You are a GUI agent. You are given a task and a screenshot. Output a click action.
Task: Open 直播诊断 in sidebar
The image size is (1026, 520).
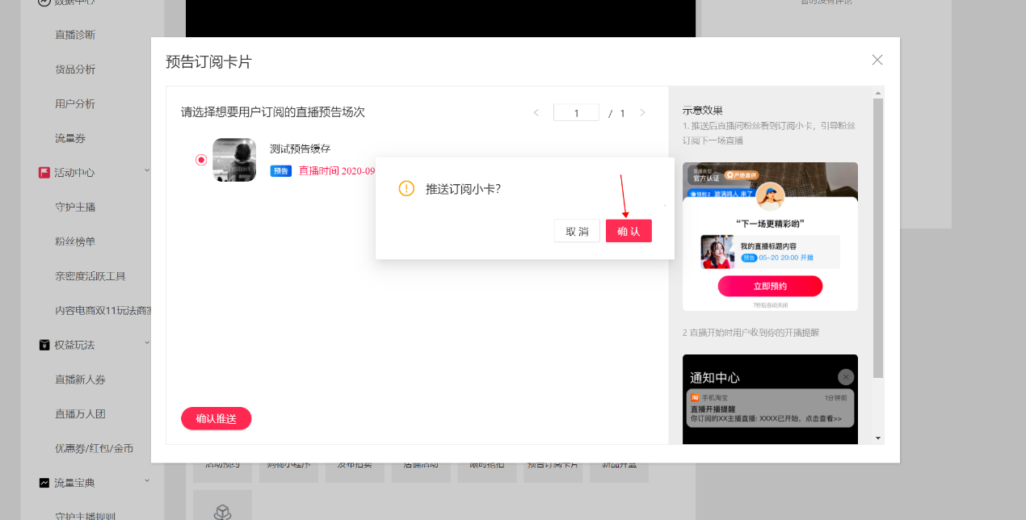(75, 35)
